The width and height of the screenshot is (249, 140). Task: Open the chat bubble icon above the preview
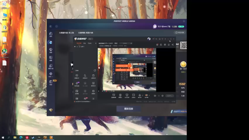[169, 44]
